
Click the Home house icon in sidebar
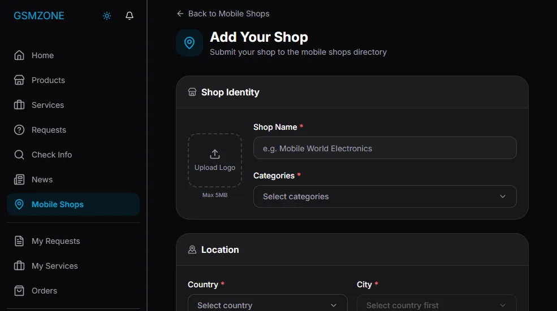click(x=19, y=55)
